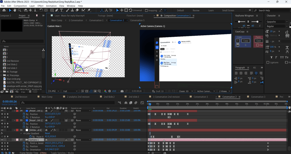Select the Pen tool

[x=57, y=10]
